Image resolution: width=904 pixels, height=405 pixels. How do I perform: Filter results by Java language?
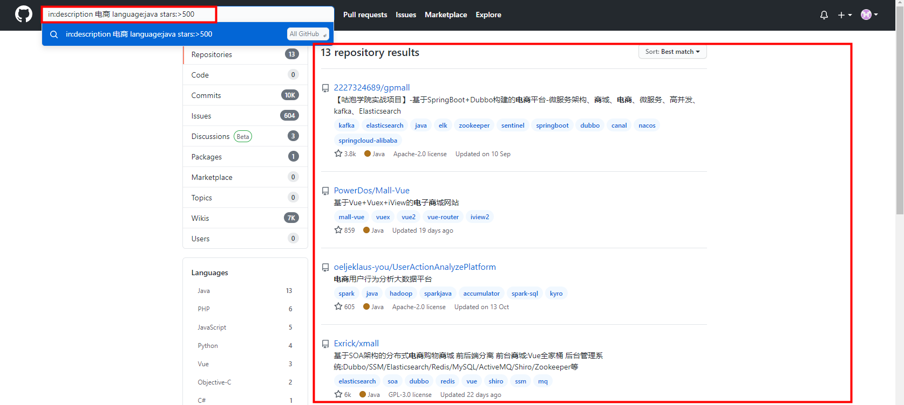pos(245,291)
